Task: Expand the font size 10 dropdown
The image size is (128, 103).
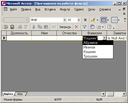Action: tap(79, 20)
